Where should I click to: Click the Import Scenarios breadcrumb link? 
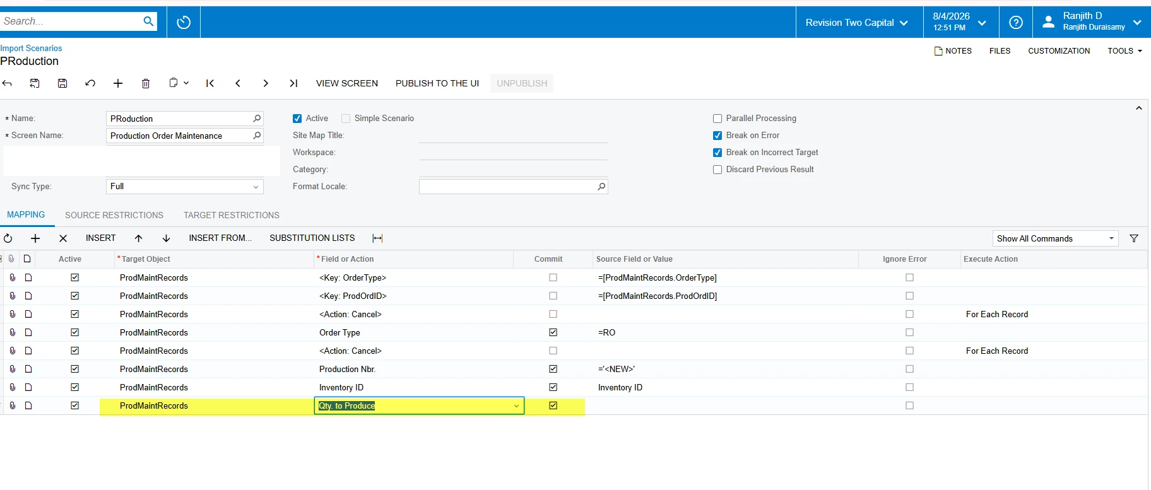click(31, 49)
